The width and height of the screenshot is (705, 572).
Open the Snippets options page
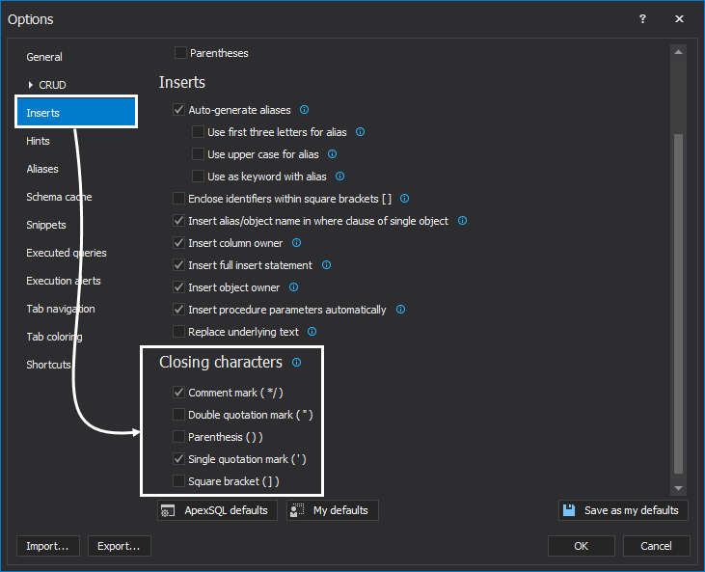tap(46, 225)
